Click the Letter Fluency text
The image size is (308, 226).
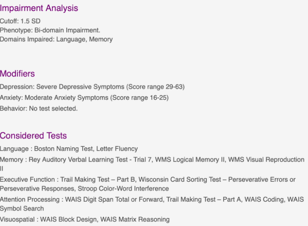(117, 149)
